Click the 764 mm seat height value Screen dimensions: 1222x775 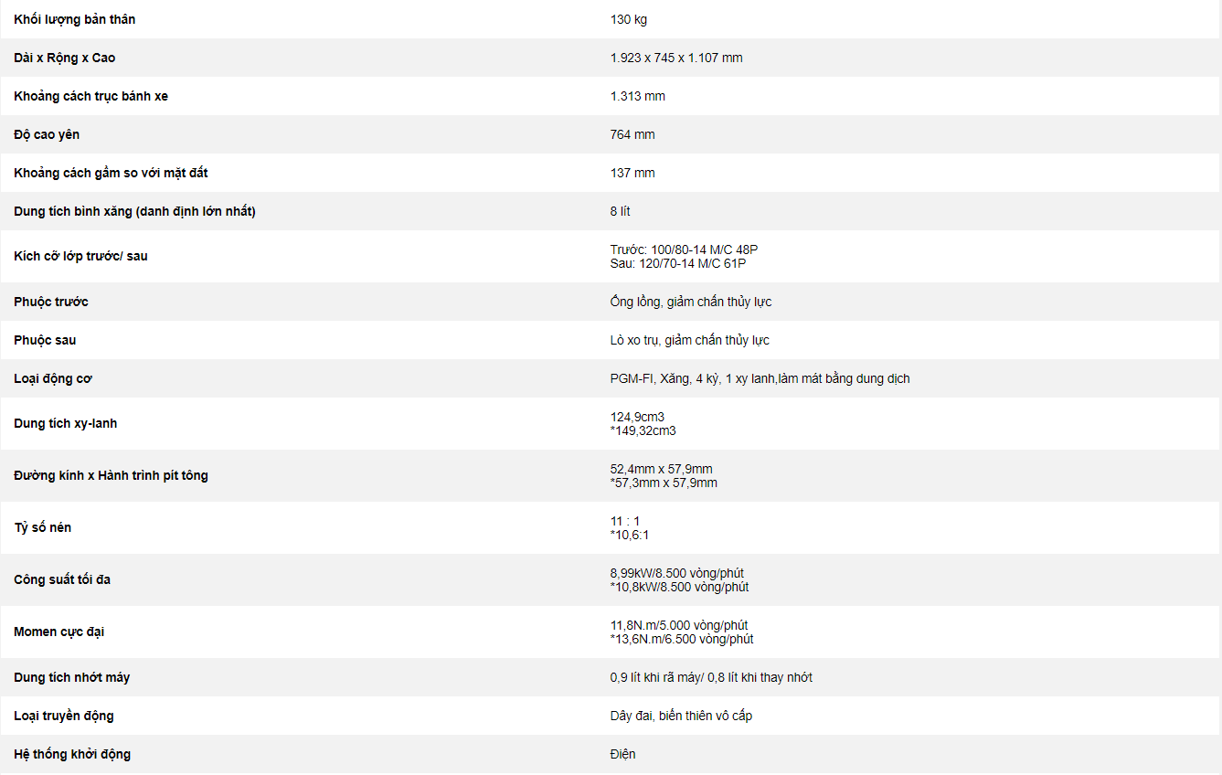click(x=632, y=134)
